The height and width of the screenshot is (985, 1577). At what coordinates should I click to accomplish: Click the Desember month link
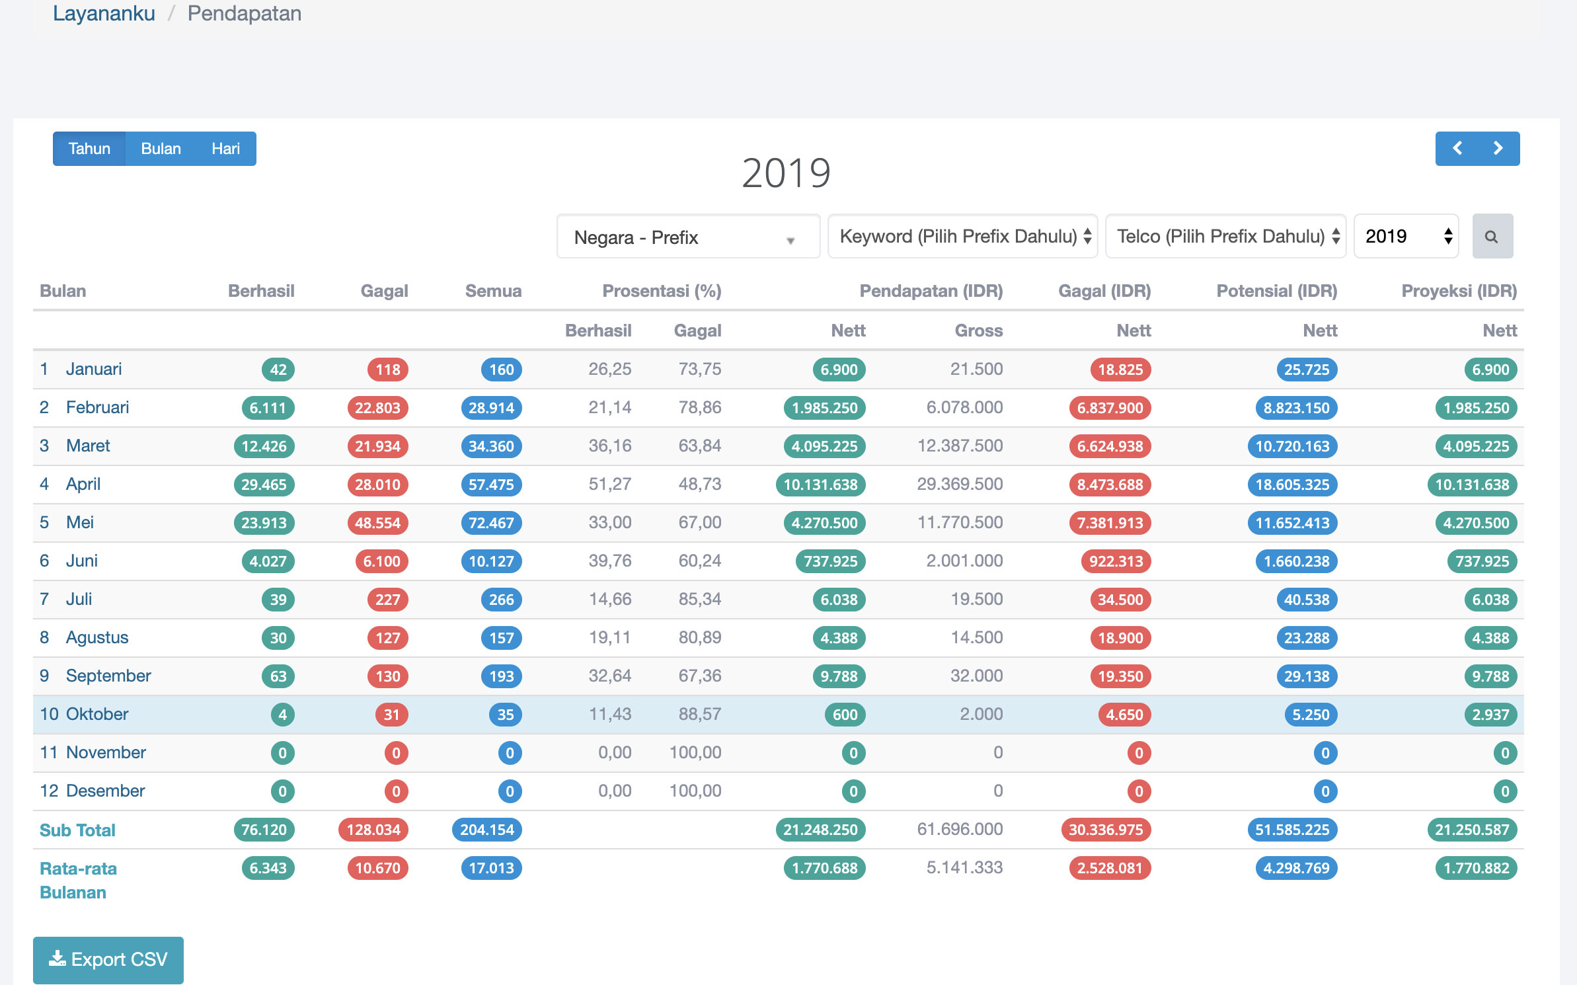click(105, 791)
